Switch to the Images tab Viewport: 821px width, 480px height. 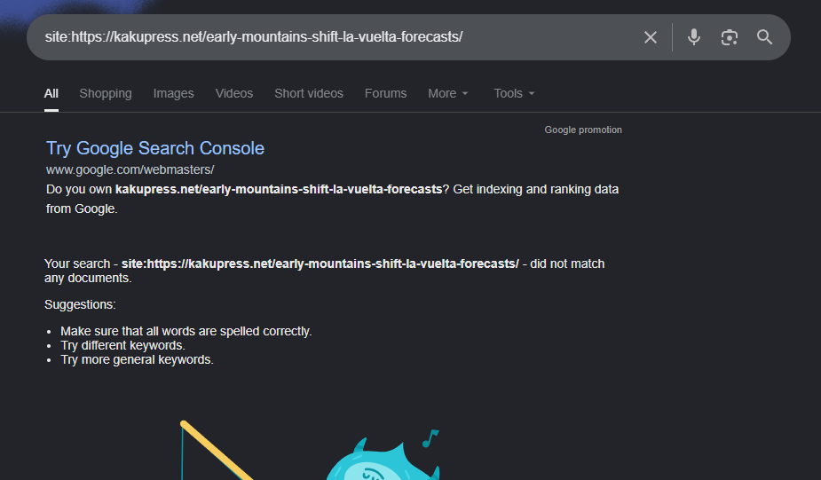coord(173,94)
